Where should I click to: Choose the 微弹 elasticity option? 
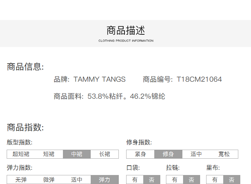click(x=49, y=180)
